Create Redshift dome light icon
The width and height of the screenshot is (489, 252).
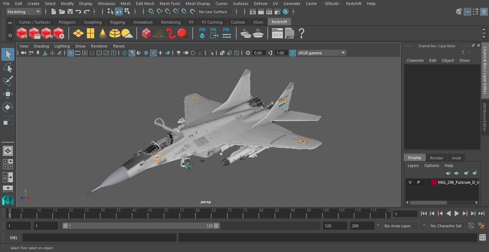(115, 34)
